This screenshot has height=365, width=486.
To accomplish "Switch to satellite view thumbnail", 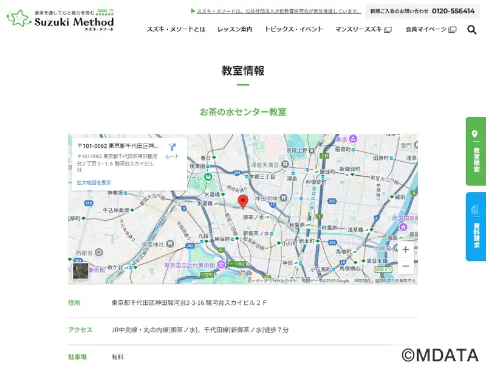I will pyautogui.click(x=81, y=271).
